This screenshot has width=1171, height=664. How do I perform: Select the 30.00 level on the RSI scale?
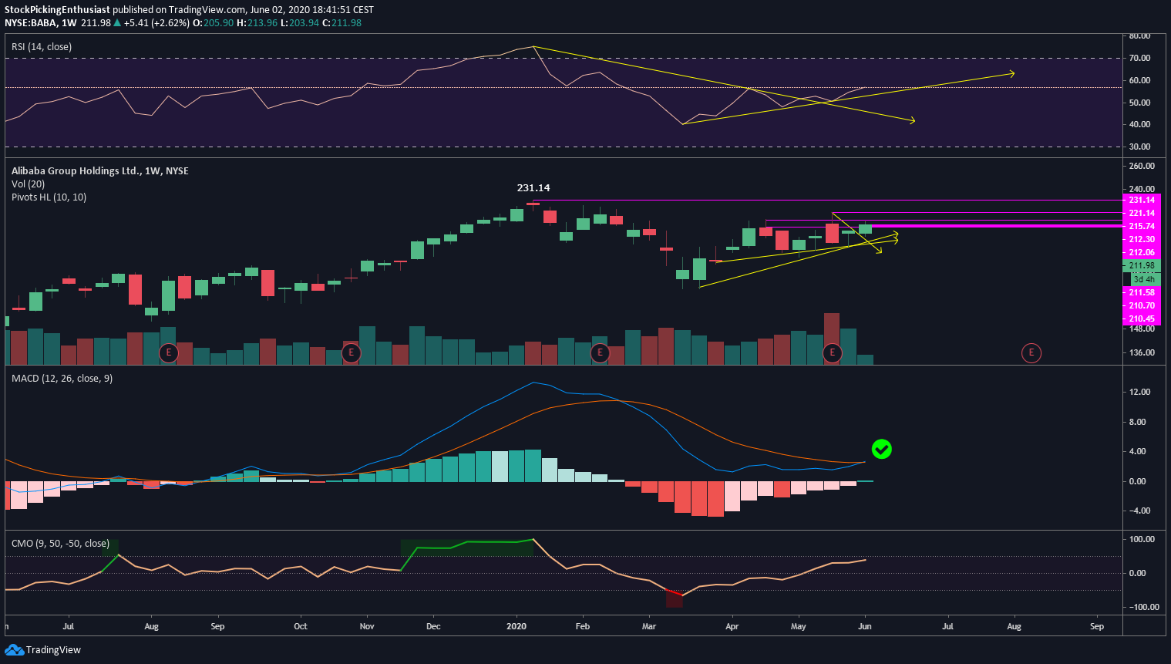tap(1139, 147)
